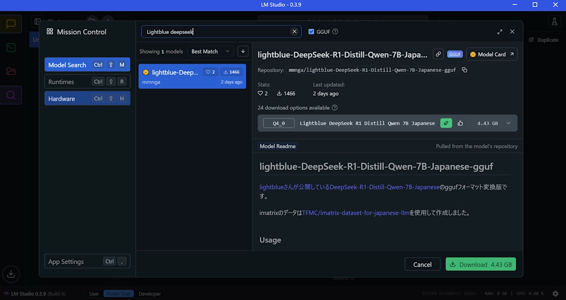566x300 pixels.
Task: Click the download options help icon
Action: click(x=335, y=107)
